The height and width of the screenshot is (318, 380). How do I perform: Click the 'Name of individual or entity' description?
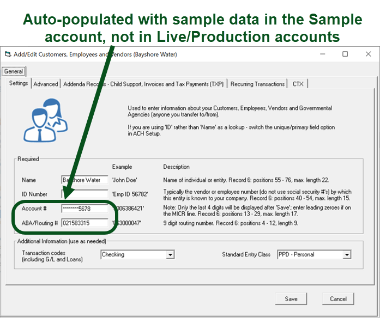(x=246, y=180)
